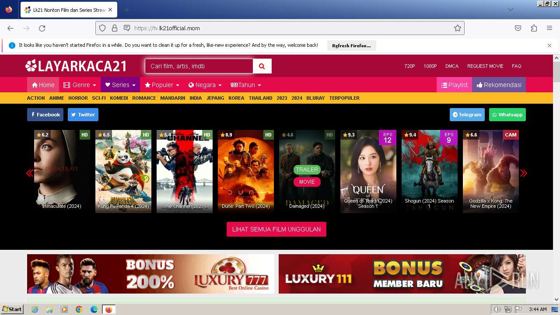Open the Godzilla x Kong poster
The image size is (560, 315).
pos(491,171)
